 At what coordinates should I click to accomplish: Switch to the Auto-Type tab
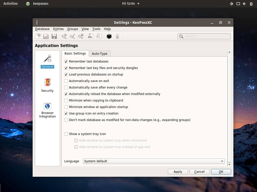99,53
